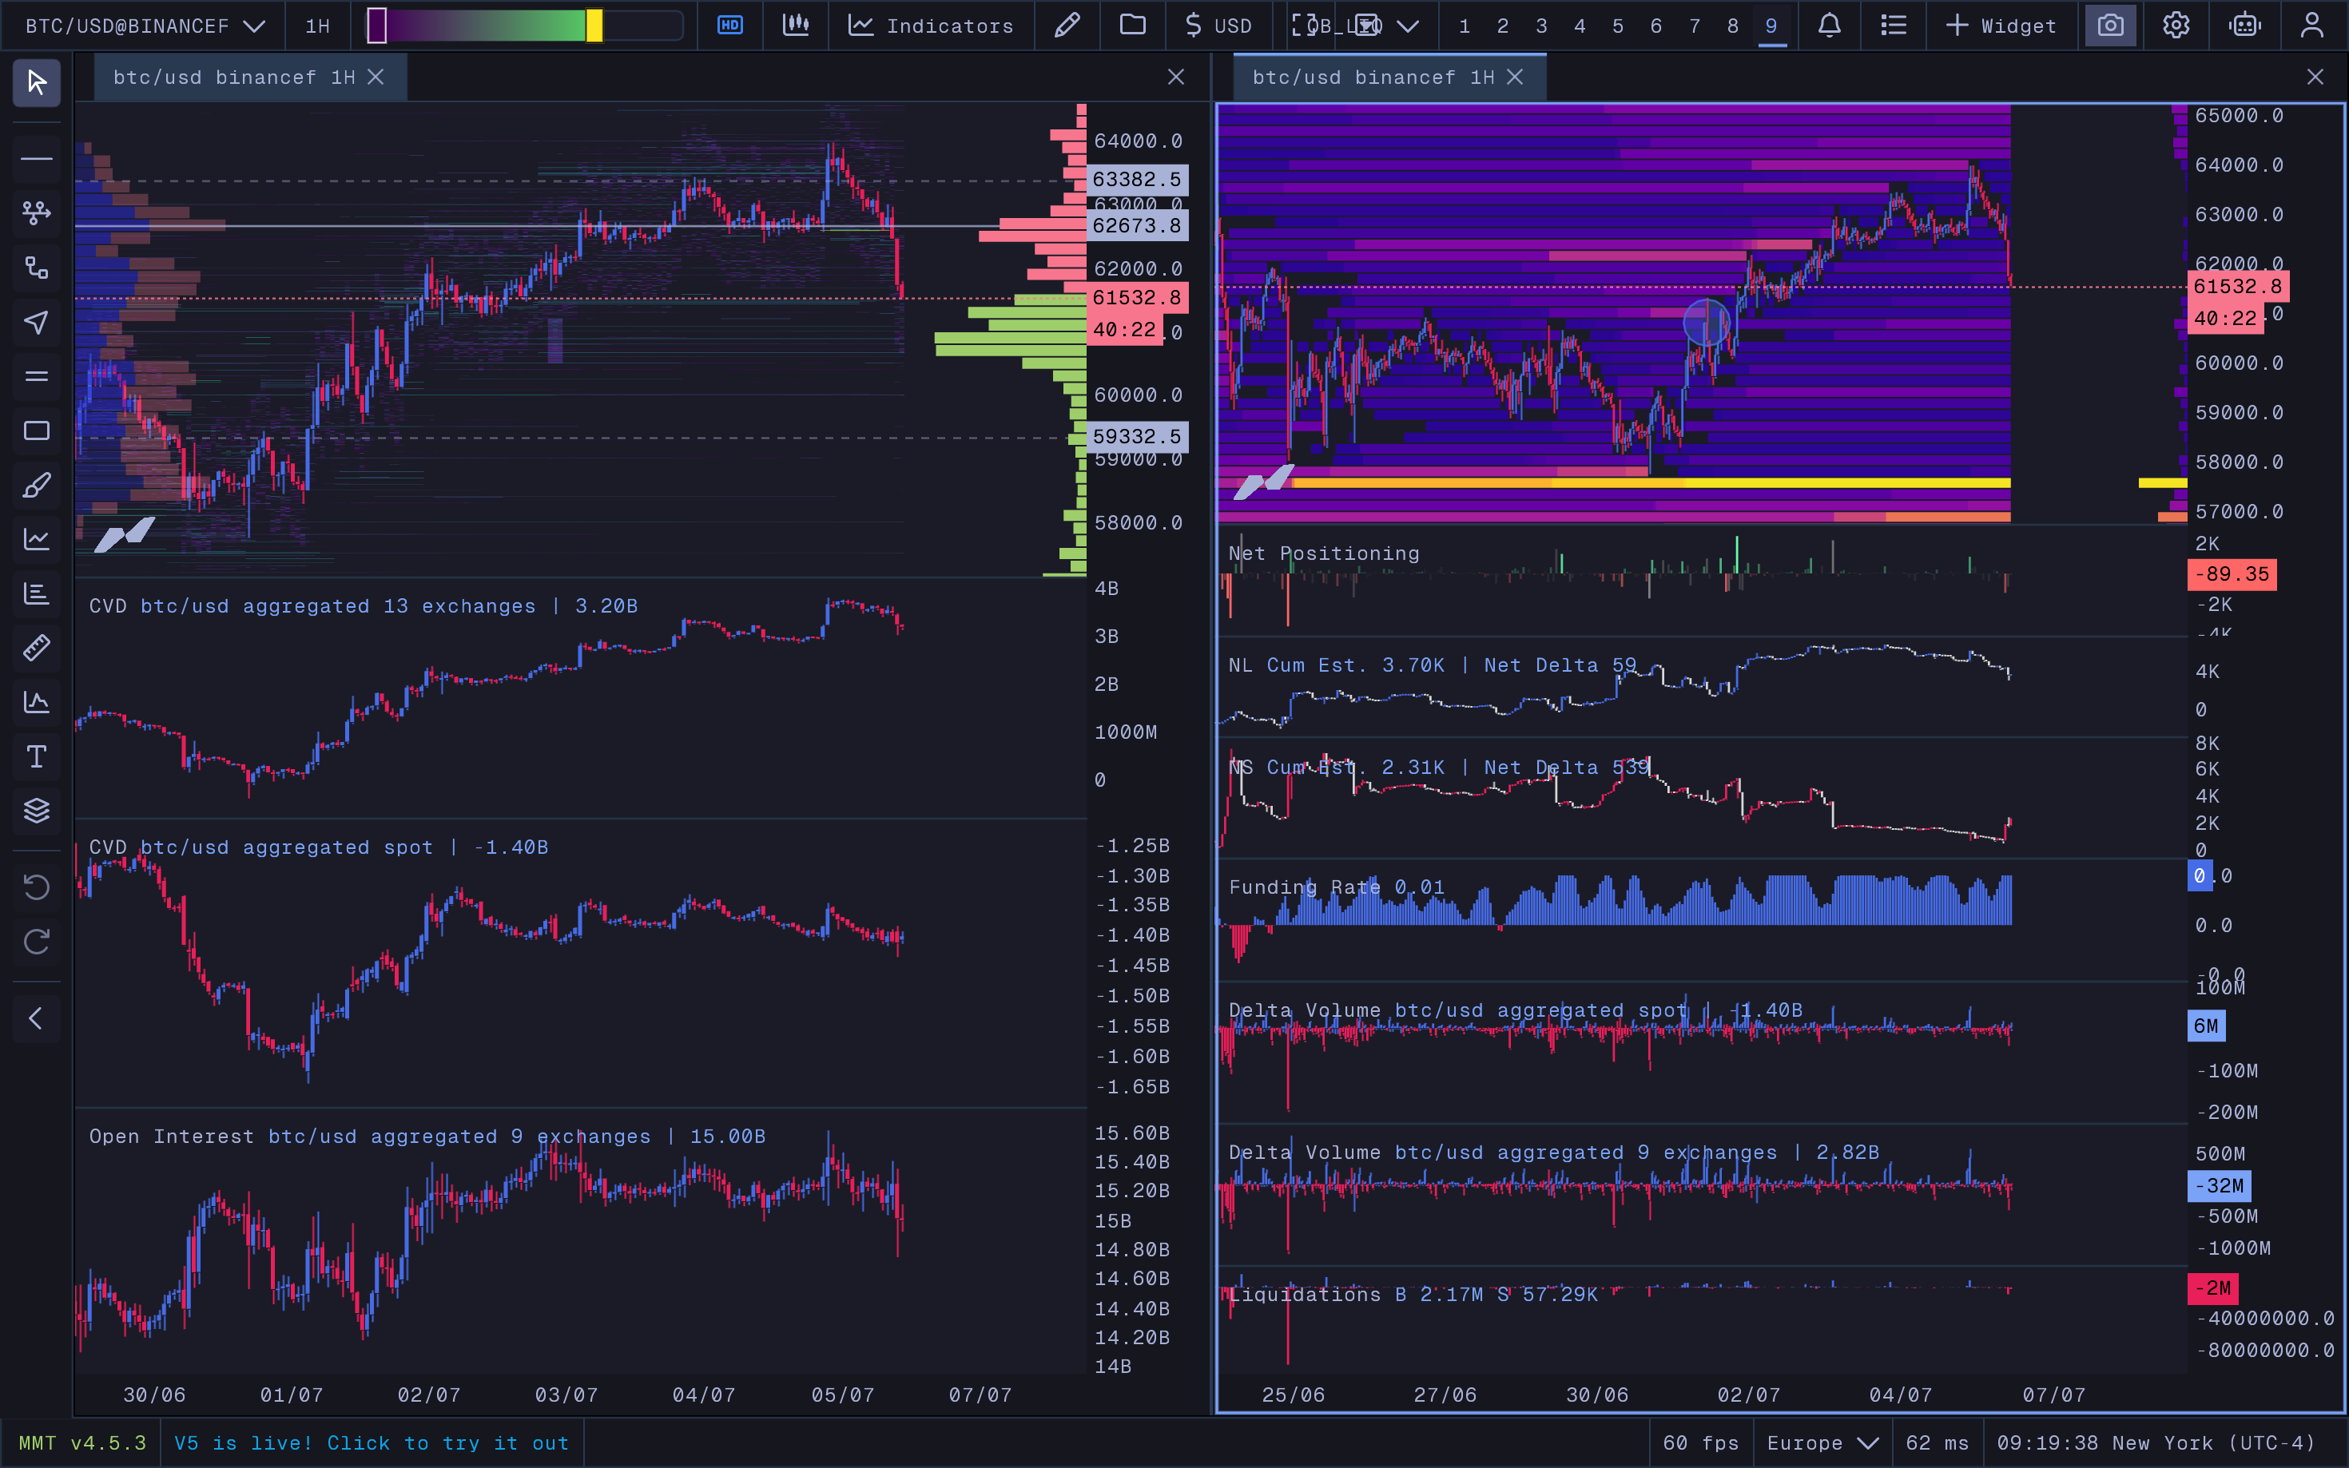
Task: Select the ruler measure tool
Action: point(36,648)
